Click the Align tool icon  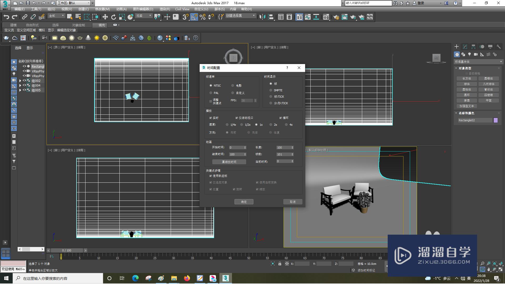point(271,17)
